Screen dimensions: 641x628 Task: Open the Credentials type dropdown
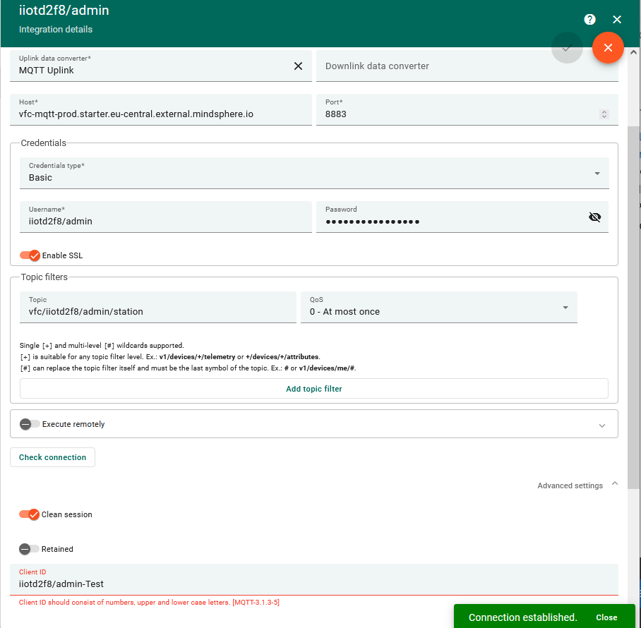[x=597, y=173]
